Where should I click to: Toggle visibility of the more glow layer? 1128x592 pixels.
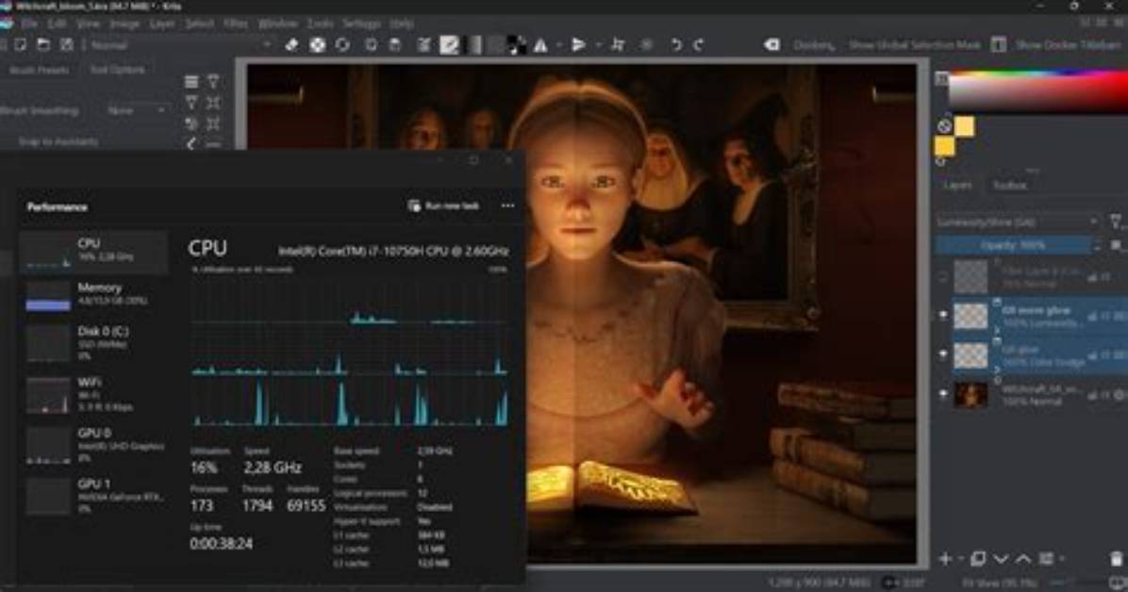pos(943,314)
